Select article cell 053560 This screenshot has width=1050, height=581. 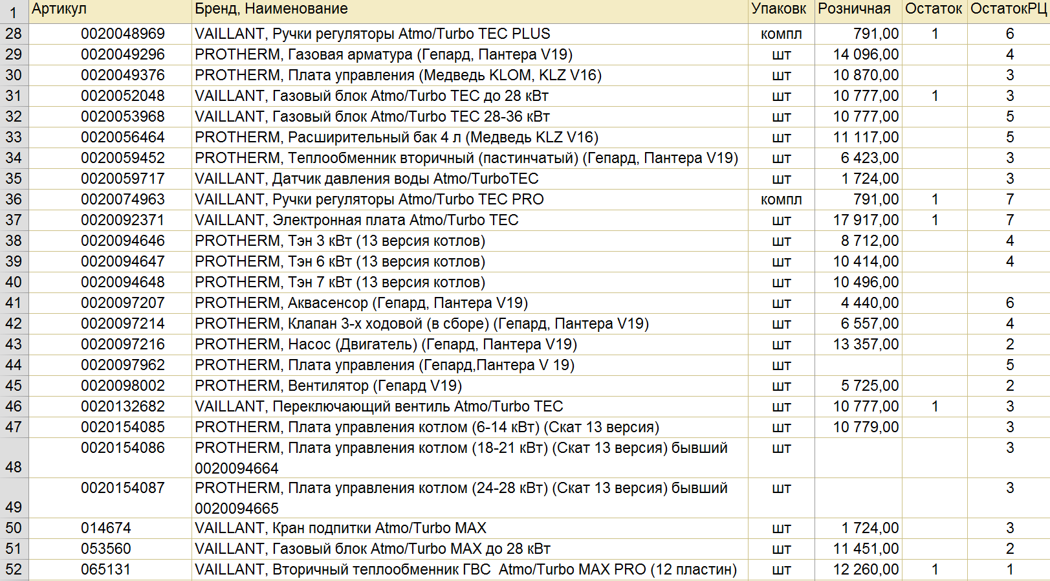click(110, 549)
